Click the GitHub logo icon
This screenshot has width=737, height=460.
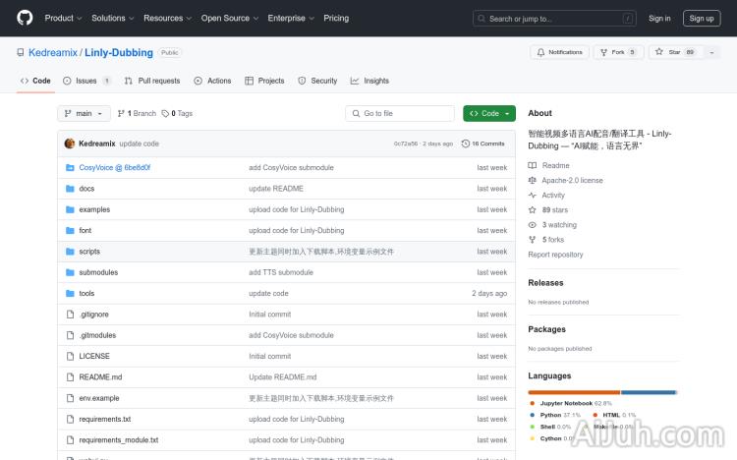25,18
